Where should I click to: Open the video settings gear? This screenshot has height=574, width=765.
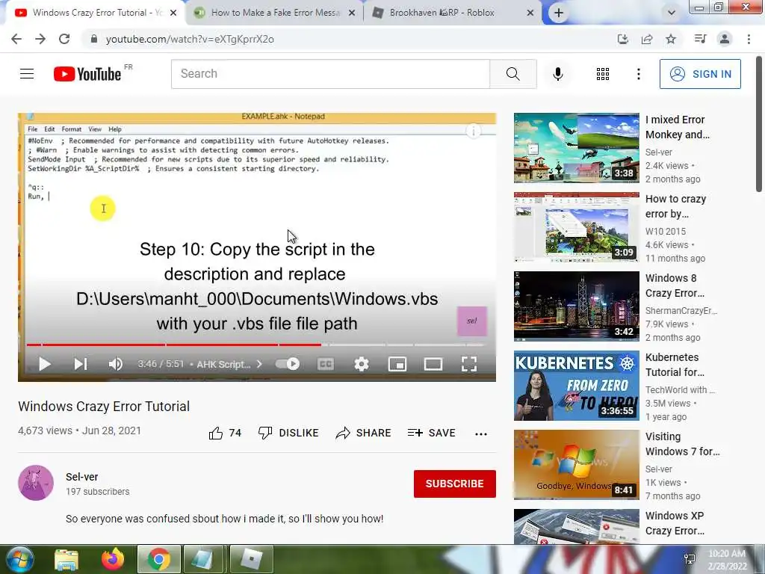[x=361, y=364]
